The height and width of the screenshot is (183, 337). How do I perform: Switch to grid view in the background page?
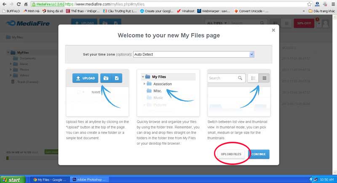pyautogui.click(x=286, y=23)
